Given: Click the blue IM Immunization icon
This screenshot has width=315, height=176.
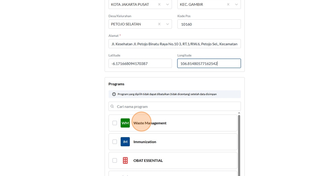Looking at the screenshot, I should tap(125, 142).
